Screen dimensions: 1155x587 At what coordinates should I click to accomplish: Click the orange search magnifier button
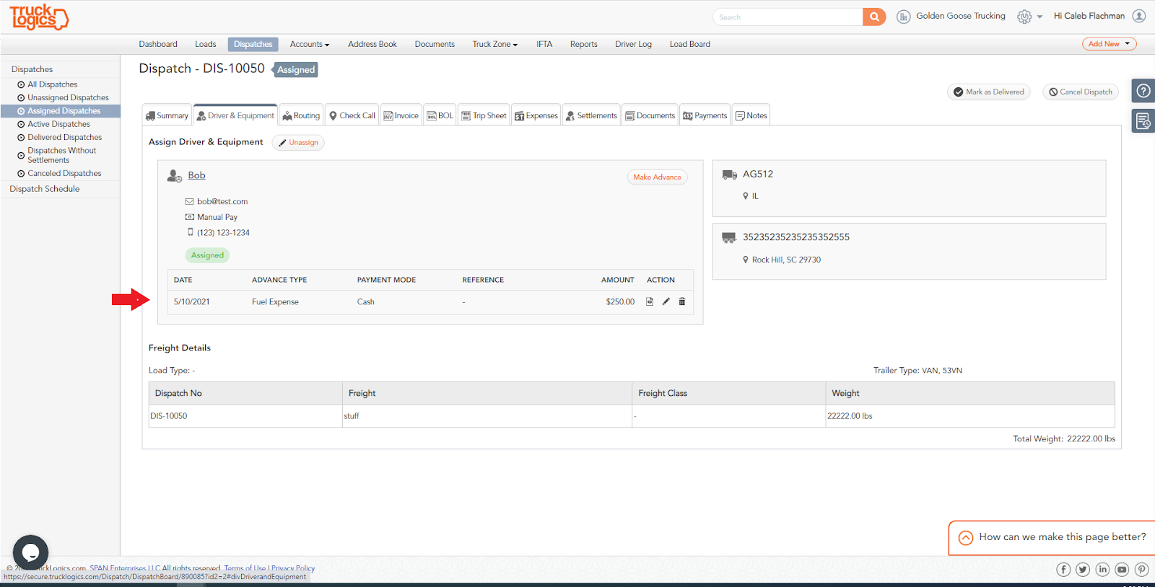coord(874,17)
